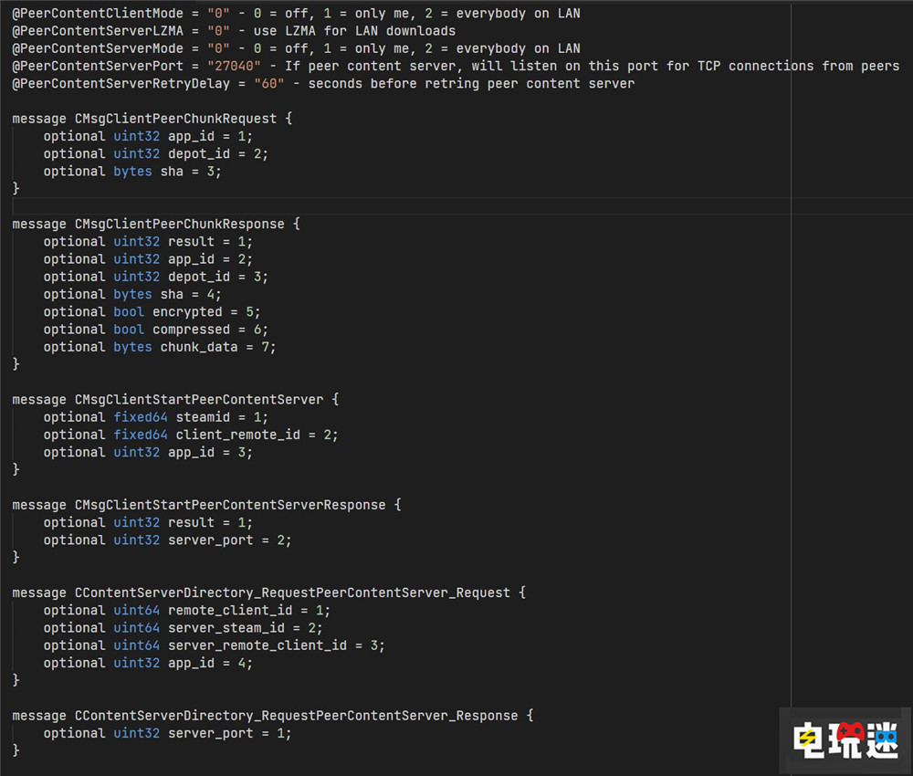The width and height of the screenshot is (913, 776).
Task: Click the server_steam_id field name
Action: (x=226, y=628)
